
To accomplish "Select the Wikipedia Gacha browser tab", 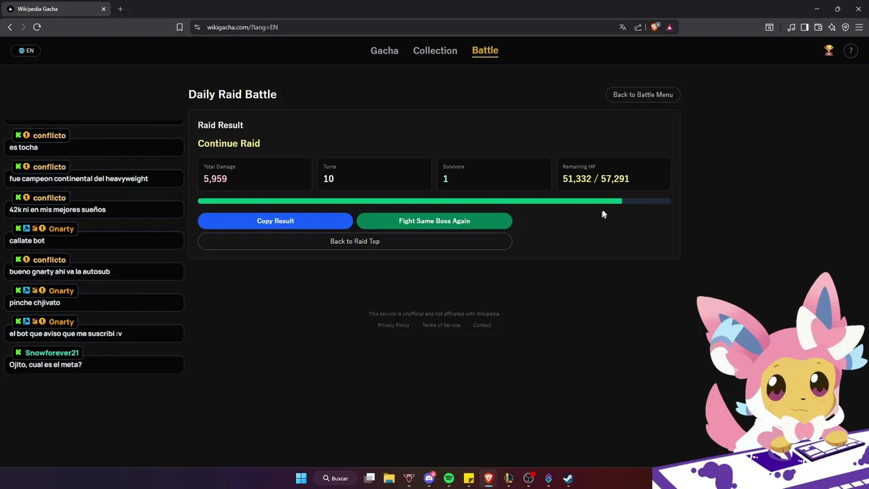I will (56, 9).
